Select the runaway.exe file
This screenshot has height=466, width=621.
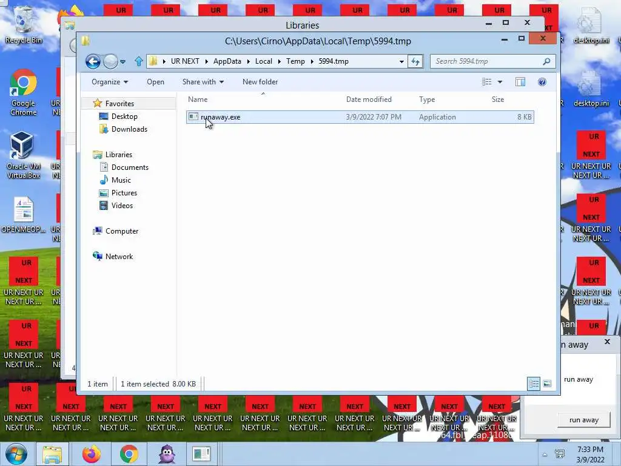[360, 117]
